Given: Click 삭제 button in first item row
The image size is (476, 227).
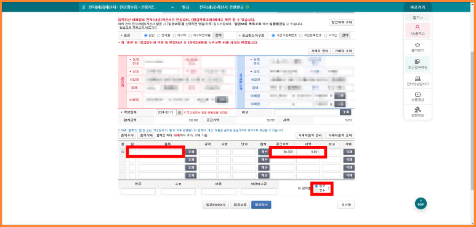Looking at the screenshot, I should pos(349,152).
